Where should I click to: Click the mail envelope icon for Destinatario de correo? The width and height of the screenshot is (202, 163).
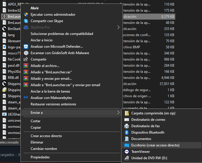point(127,120)
